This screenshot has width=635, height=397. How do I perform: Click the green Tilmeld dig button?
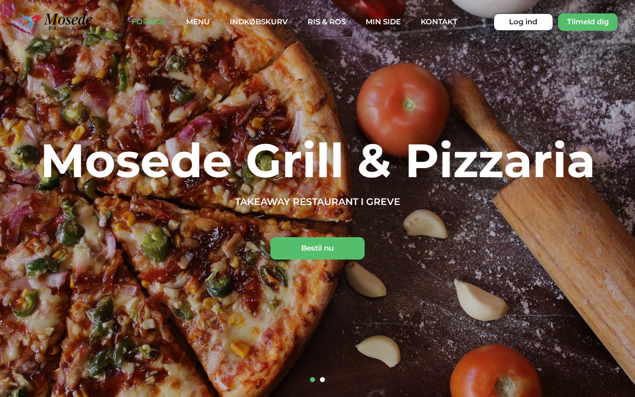[x=588, y=22]
